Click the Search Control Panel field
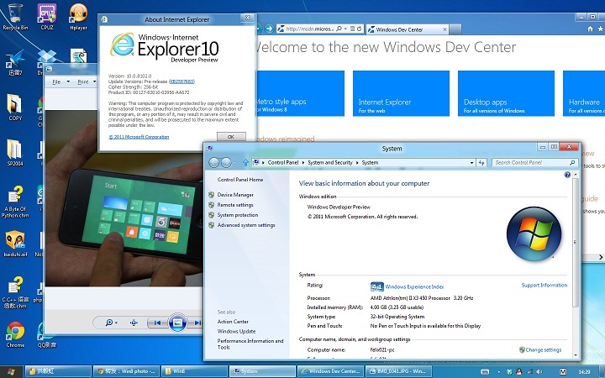This screenshot has height=378, width=605. point(532,162)
